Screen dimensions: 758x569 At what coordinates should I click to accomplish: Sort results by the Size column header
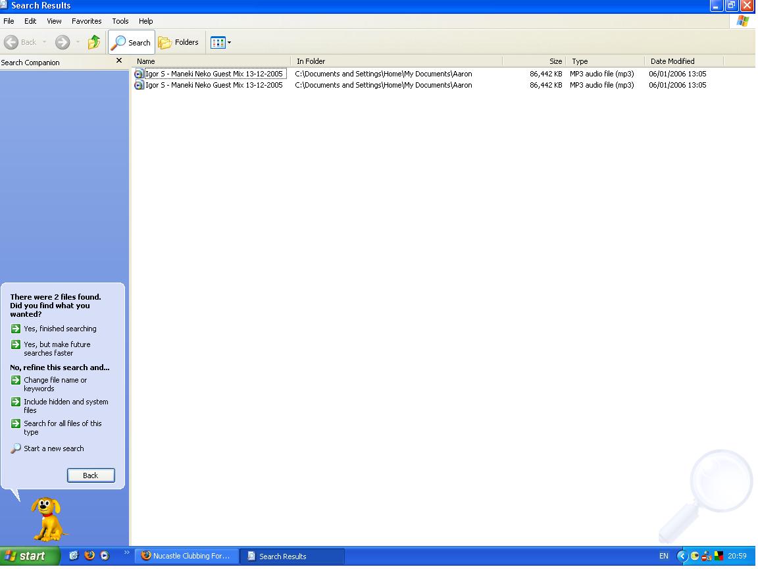(x=534, y=61)
